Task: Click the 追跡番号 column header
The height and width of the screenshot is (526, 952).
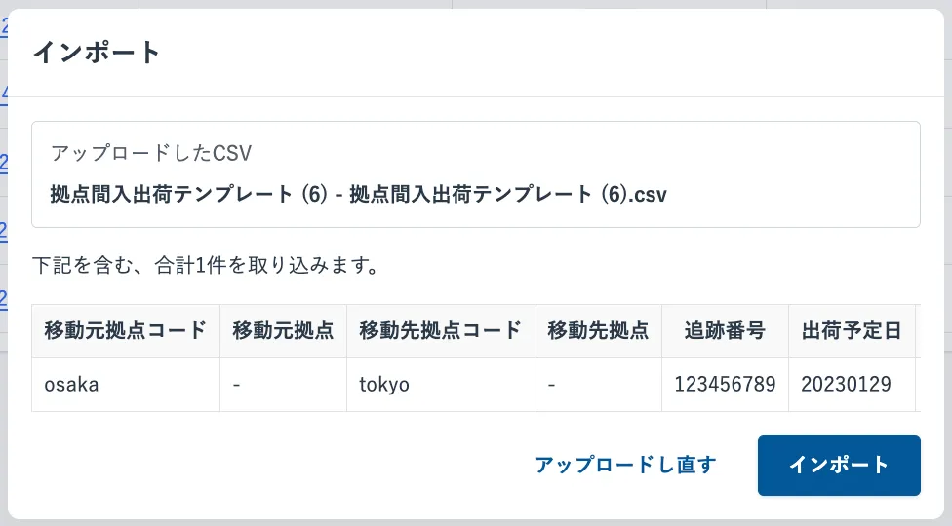Action: 725,330
